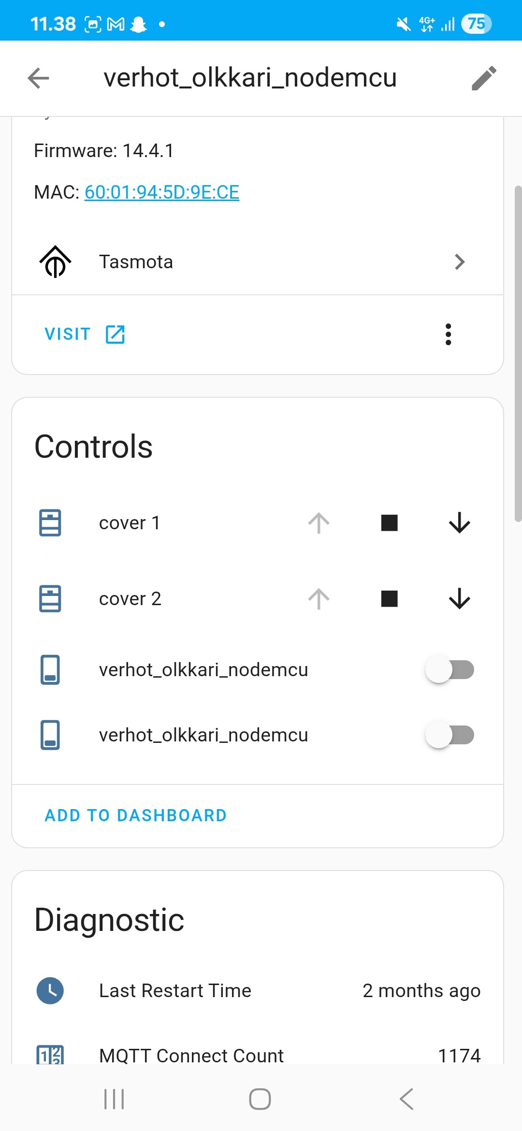Tap Android recent apps button
522x1131 pixels.
(x=115, y=1099)
